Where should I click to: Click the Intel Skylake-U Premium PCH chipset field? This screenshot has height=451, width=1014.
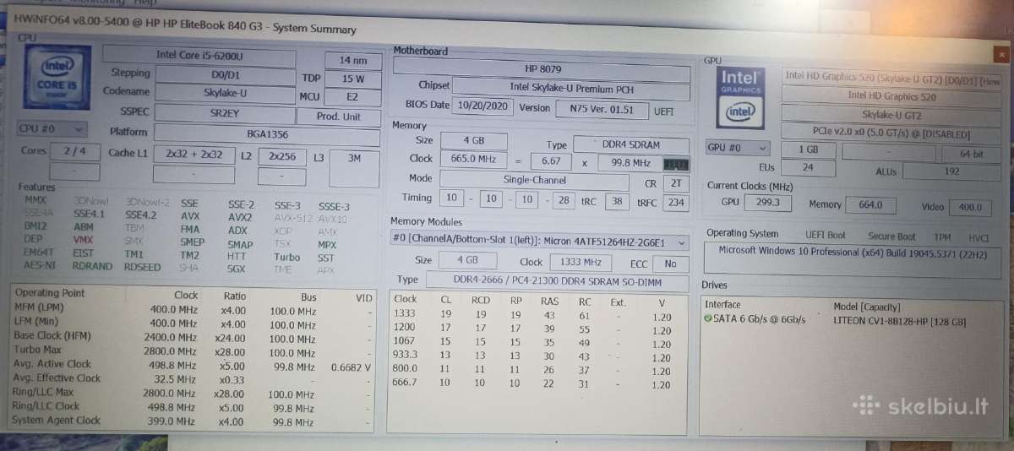571,87
